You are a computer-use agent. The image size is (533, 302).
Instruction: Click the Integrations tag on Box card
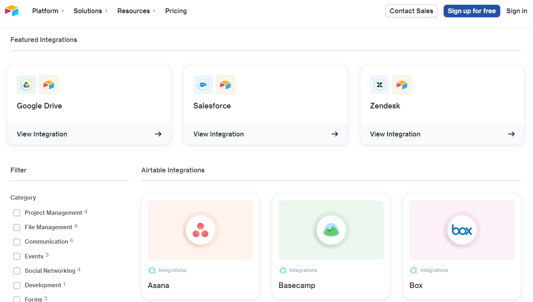pyautogui.click(x=434, y=270)
